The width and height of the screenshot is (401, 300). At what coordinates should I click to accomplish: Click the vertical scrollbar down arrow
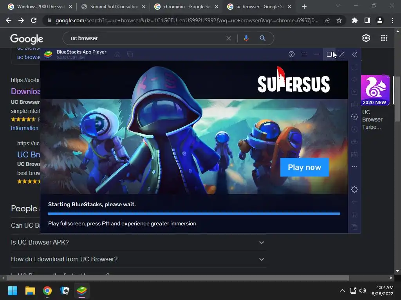pos(397,271)
